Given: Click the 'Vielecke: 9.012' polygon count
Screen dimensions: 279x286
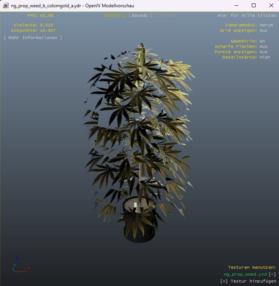Looking at the screenshot, I should (x=33, y=25).
